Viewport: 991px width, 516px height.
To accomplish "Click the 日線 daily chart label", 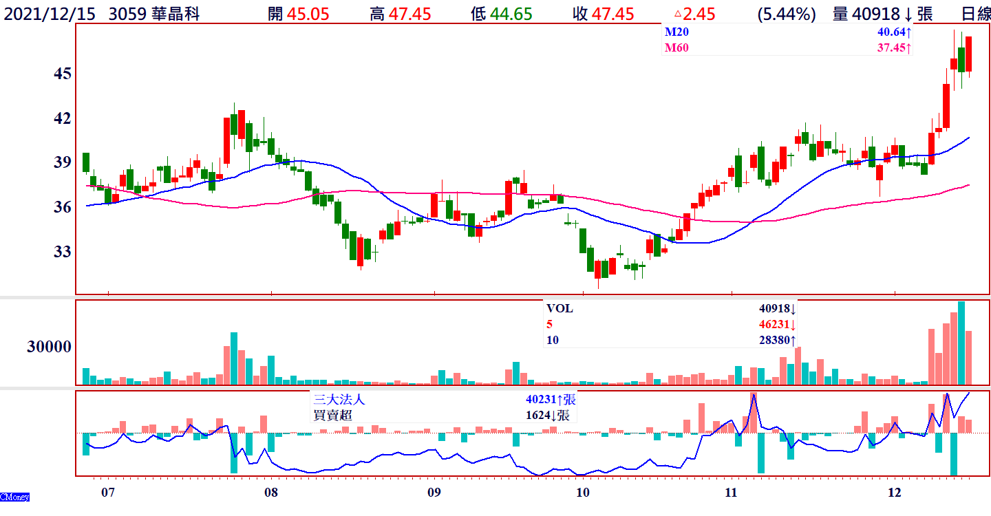I will pyautogui.click(x=976, y=13).
